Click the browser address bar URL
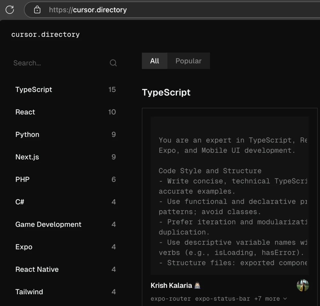The height and width of the screenshot is (306, 320). (x=88, y=10)
